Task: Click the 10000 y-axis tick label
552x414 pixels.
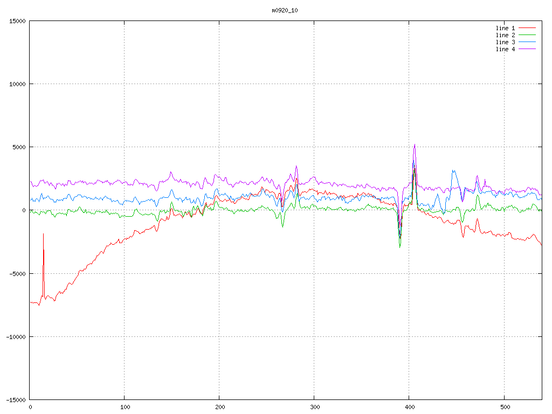Action: point(17,84)
